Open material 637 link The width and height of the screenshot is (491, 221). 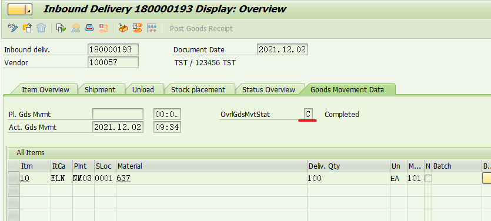(123, 179)
